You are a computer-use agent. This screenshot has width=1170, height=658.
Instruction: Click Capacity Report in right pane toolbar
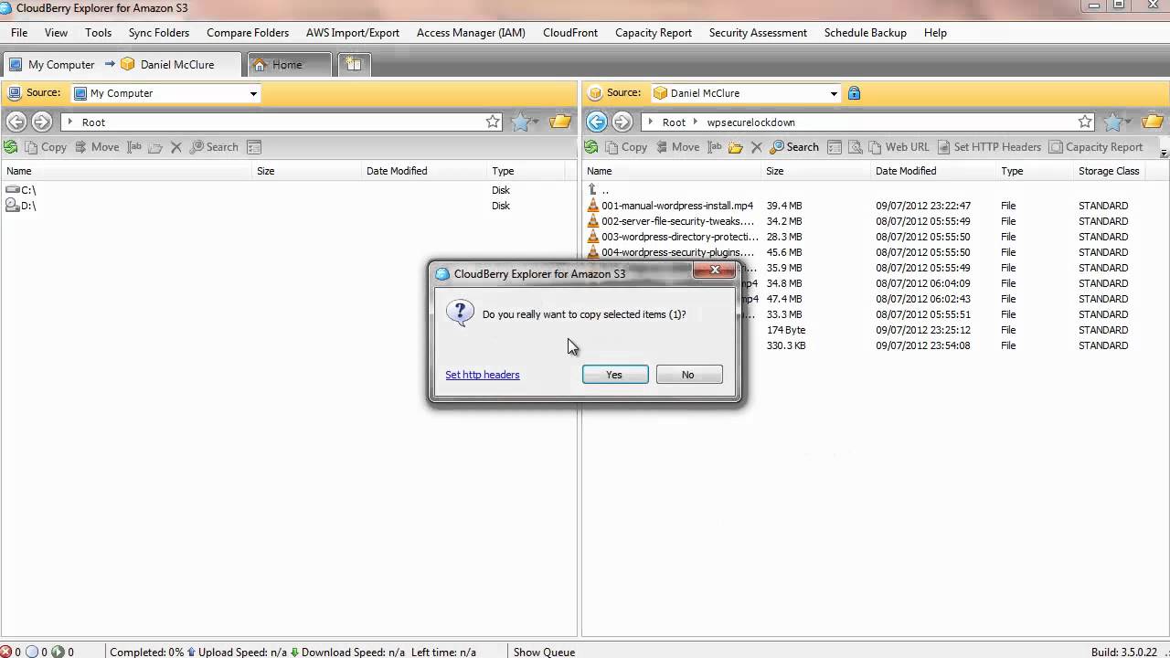point(1096,147)
